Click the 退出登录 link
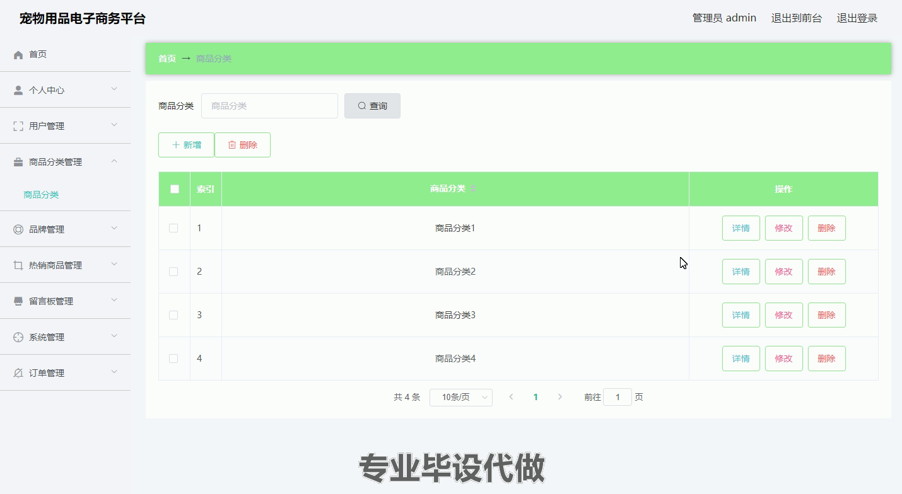Screen dimensions: 902x494 click(857, 18)
